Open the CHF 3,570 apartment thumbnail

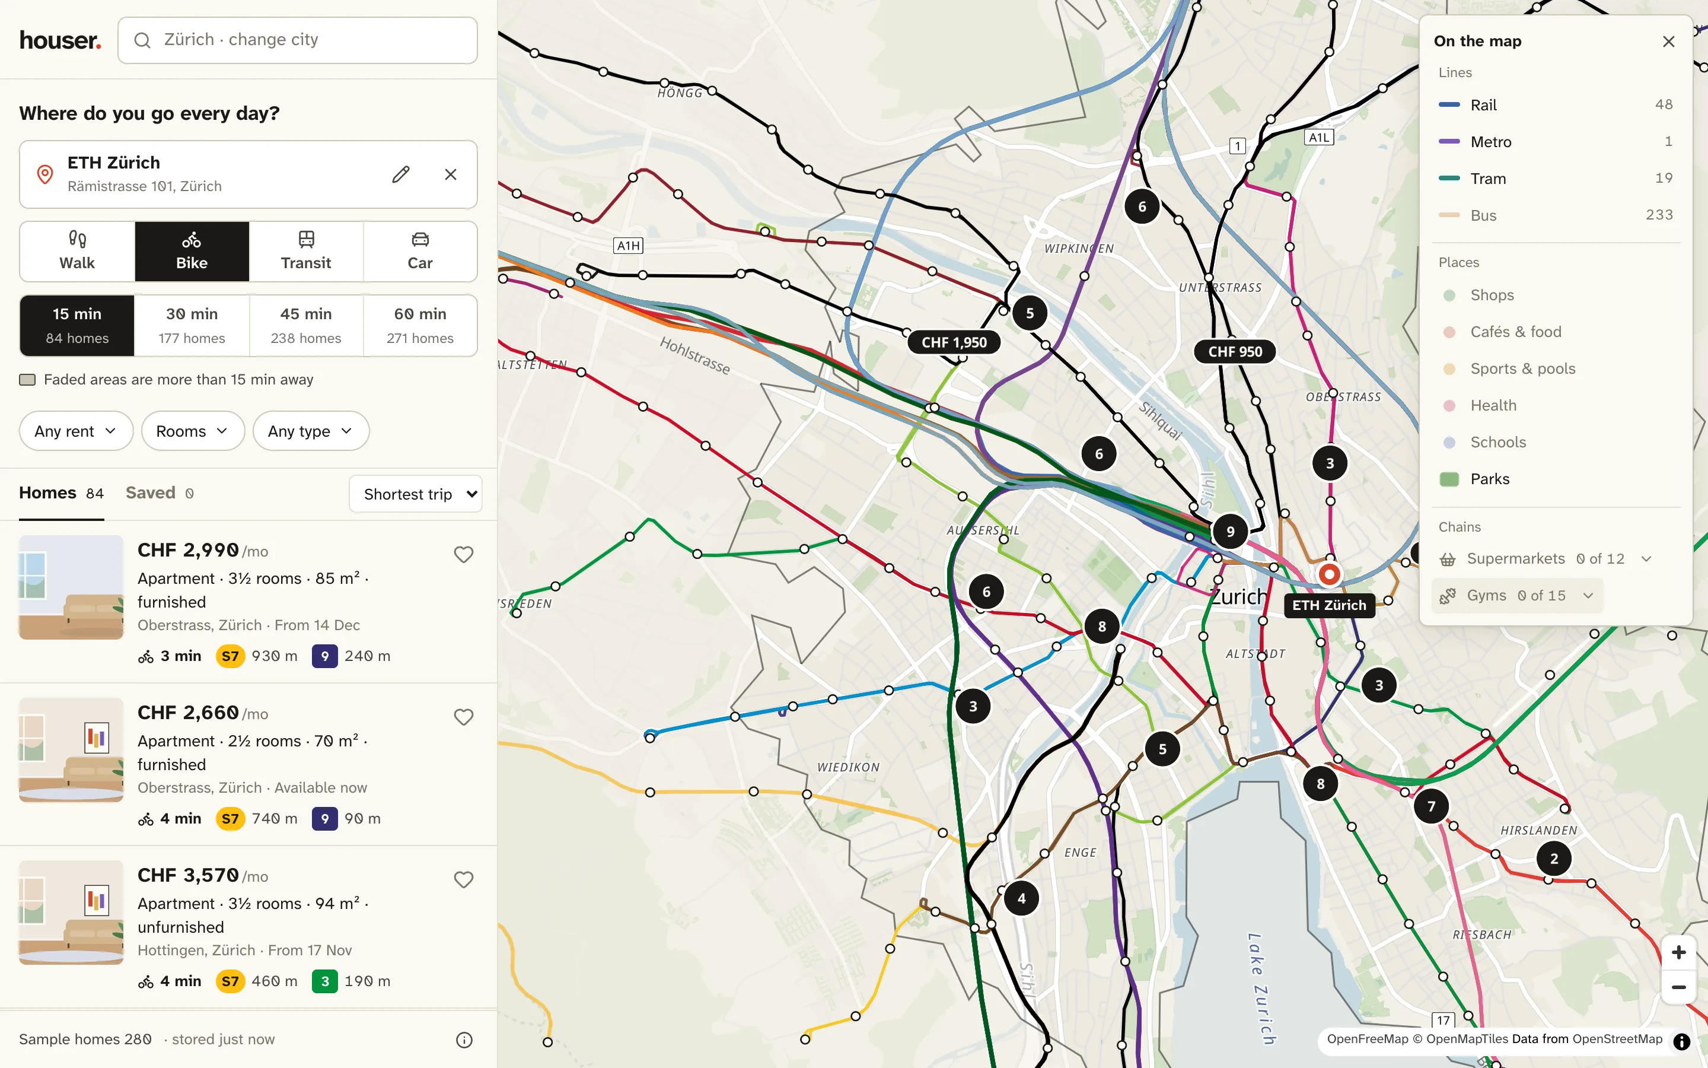pos(71,913)
